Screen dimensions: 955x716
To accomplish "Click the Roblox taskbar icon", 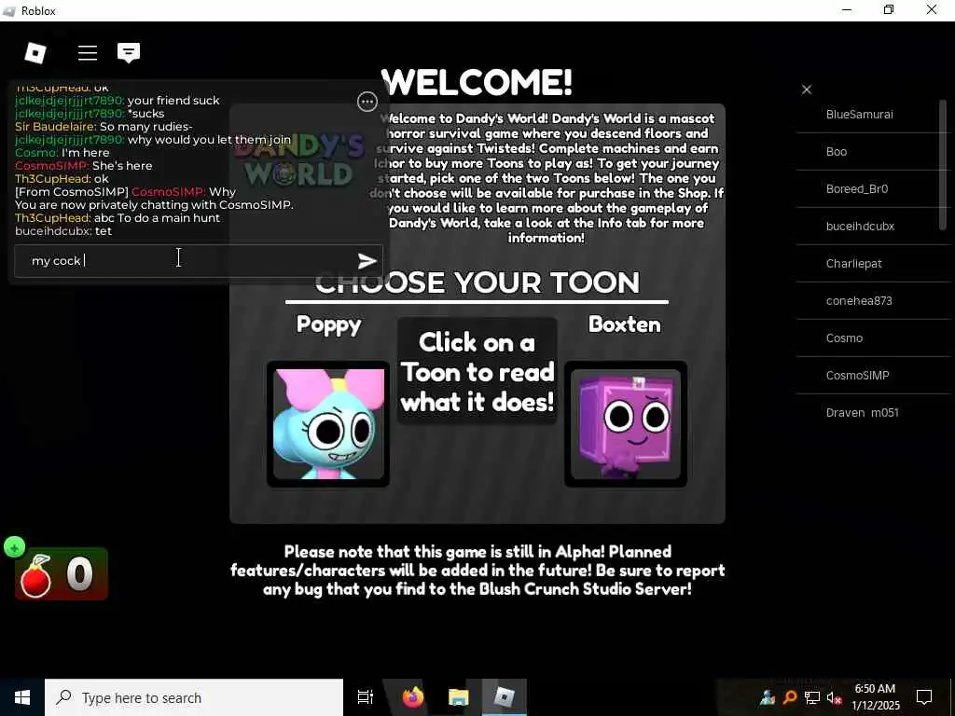I will point(505,697).
